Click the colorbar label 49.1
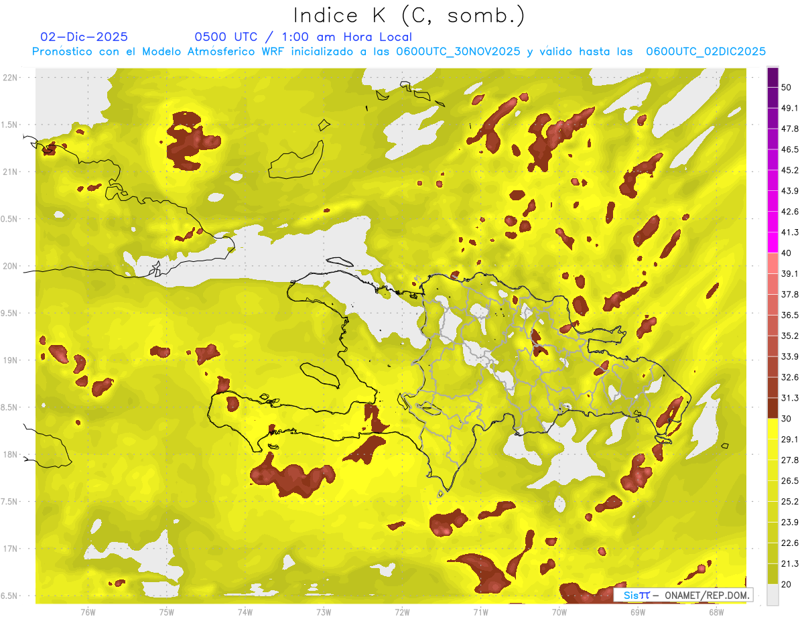This screenshot has width=804, height=621. point(790,108)
